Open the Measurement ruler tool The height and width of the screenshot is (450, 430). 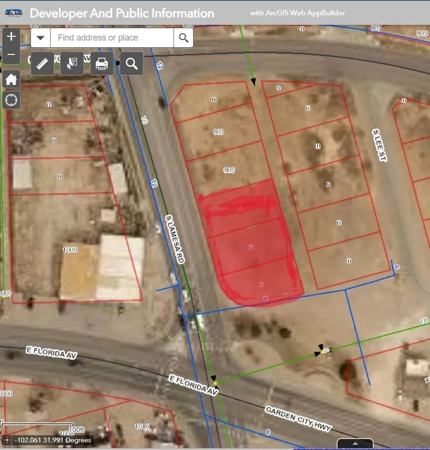42,63
